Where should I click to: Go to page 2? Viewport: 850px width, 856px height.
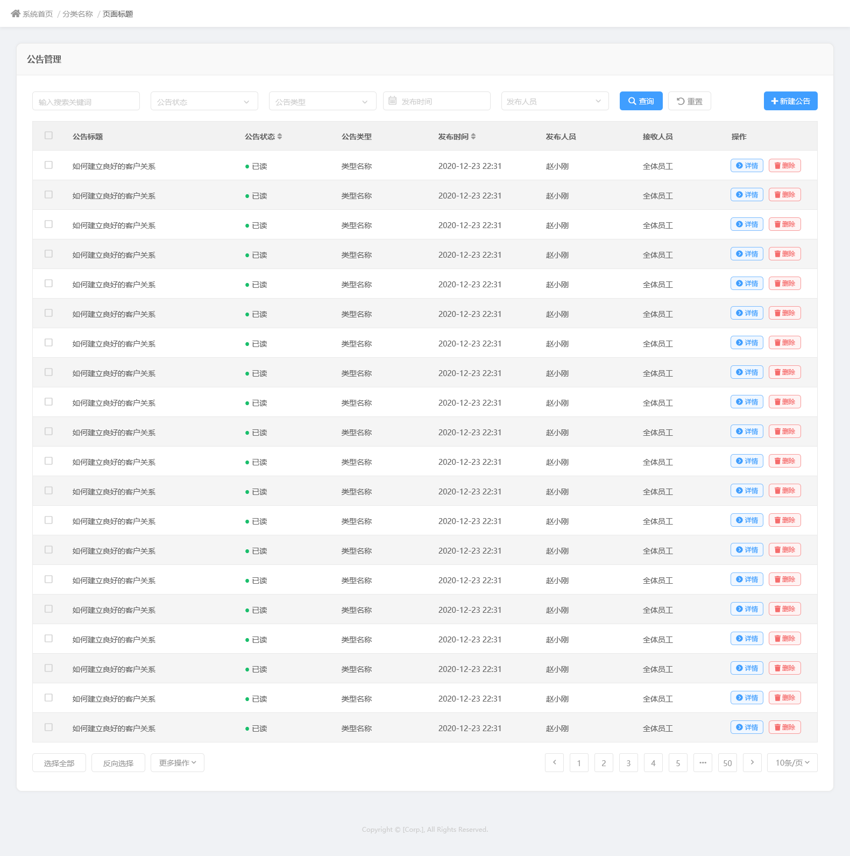coord(604,763)
